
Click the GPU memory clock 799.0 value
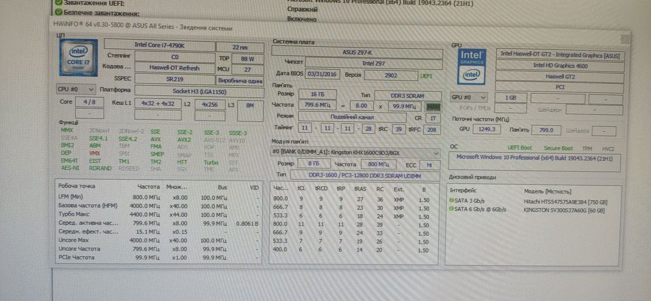546,130
